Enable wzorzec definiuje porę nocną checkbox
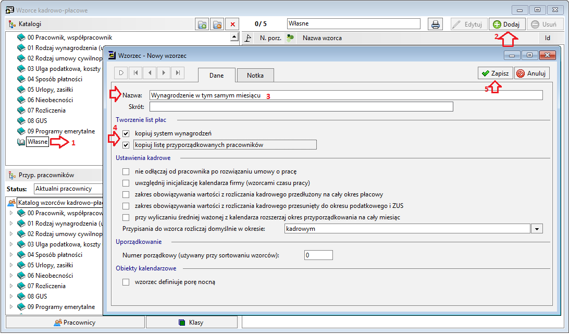The height and width of the screenshot is (334, 569). [x=126, y=282]
